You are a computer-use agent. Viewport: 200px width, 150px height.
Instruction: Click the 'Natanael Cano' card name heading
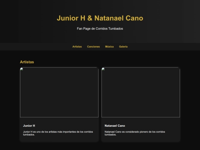point(115,126)
